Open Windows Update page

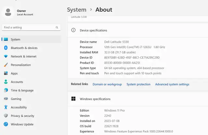tap(31, 124)
